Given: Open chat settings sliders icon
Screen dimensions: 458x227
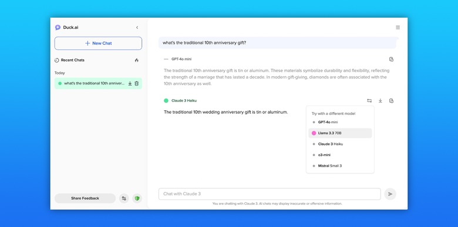Looking at the screenshot, I should tap(124, 198).
